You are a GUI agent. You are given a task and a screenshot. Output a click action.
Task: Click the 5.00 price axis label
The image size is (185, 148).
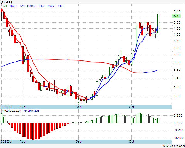tap(177, 22)
